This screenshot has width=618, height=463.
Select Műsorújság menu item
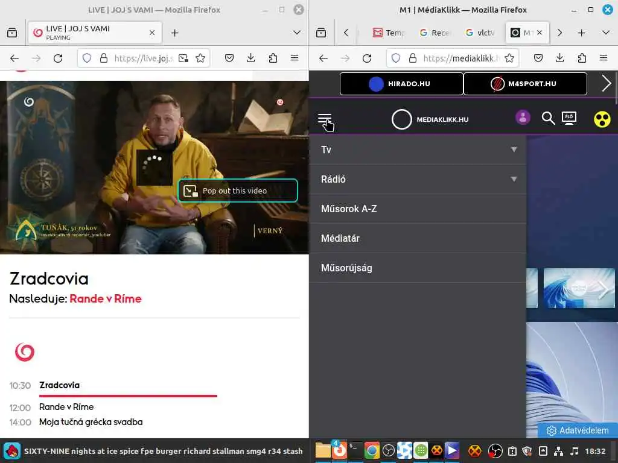pyautogui.click(x=418, y=268)
